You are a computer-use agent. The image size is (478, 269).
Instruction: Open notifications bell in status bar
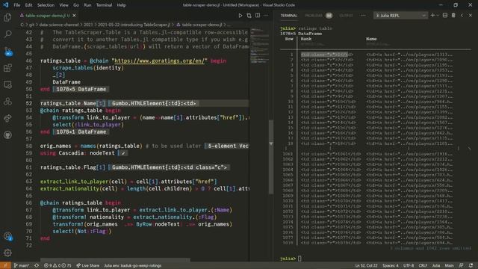click(x=471, y=265)
